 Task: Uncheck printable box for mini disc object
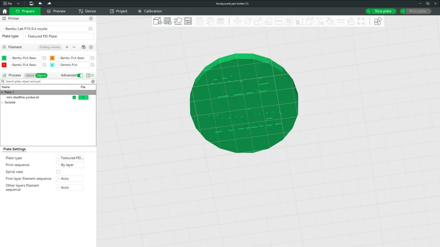74,97
